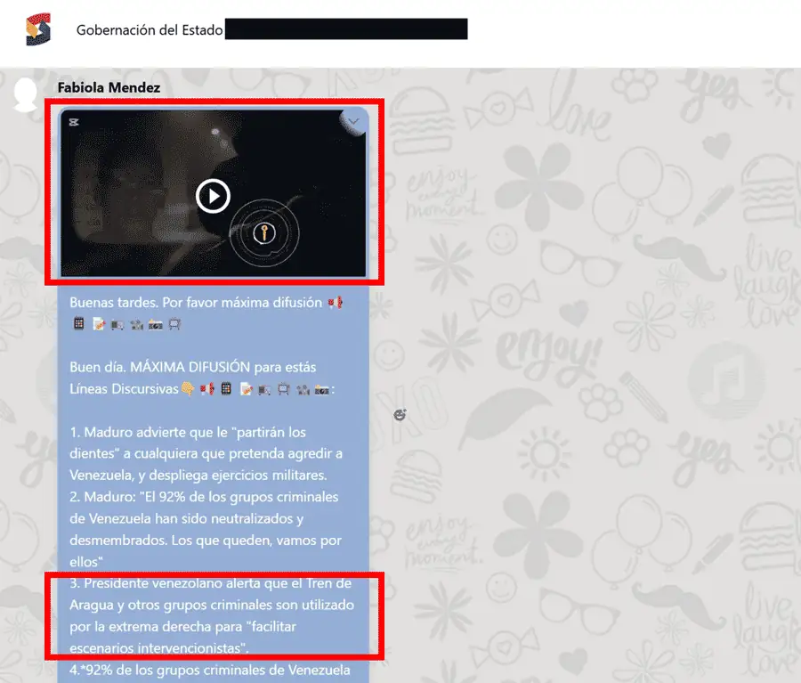Viewport: 801px width, 683px height.
Task: Click the pointing hand emoji after 'Discursivas'
Action: pos(187,388)
